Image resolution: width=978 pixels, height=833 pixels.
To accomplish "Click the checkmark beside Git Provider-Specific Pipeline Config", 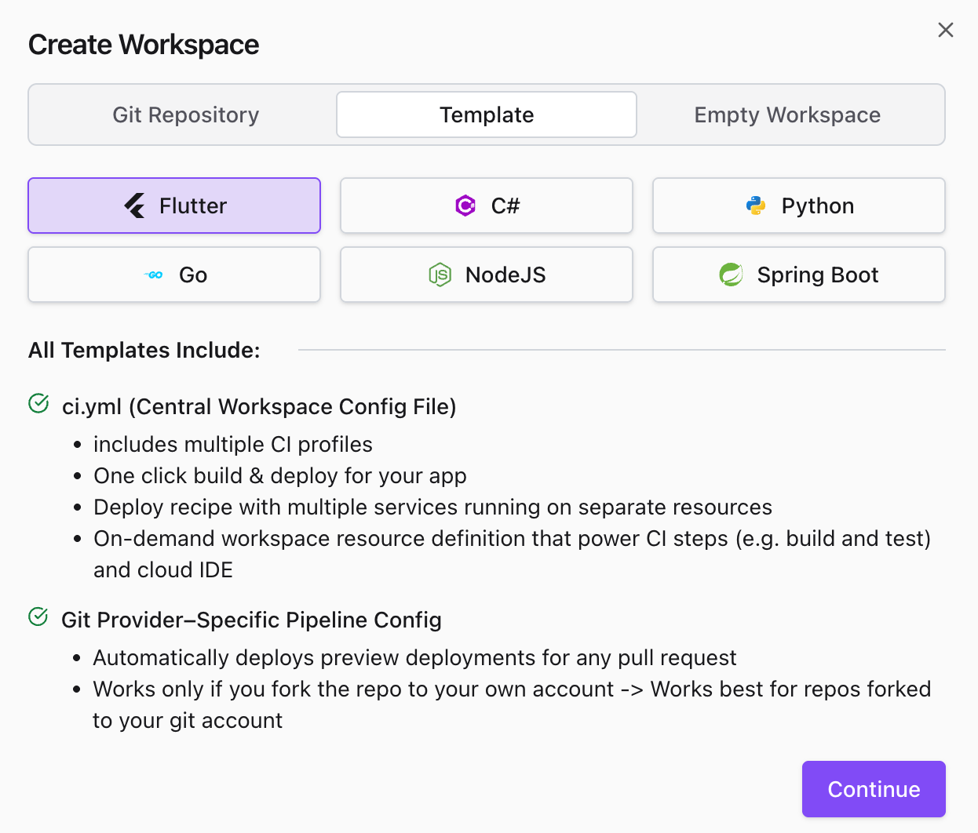I will tap(38, 617).
